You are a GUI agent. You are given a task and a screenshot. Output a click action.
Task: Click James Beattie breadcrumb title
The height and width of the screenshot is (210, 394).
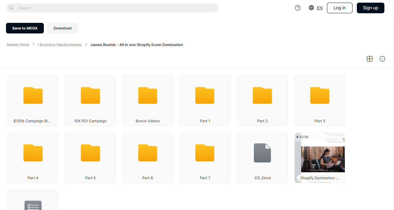point(136,45)
